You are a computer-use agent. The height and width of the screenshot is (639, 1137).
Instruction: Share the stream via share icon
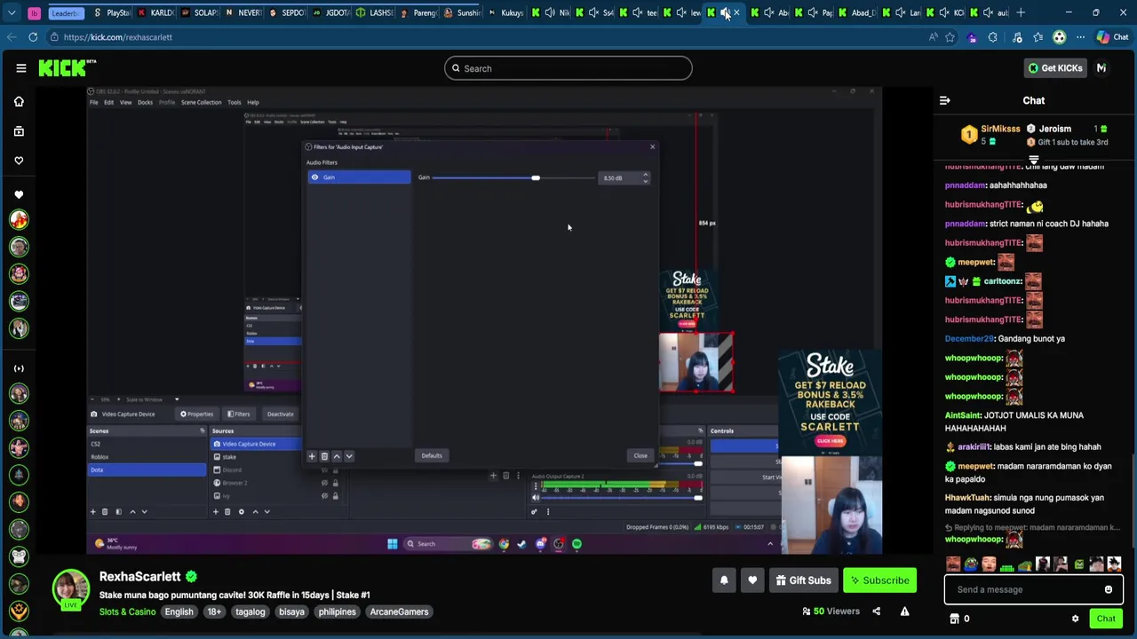tap(876, 611)
